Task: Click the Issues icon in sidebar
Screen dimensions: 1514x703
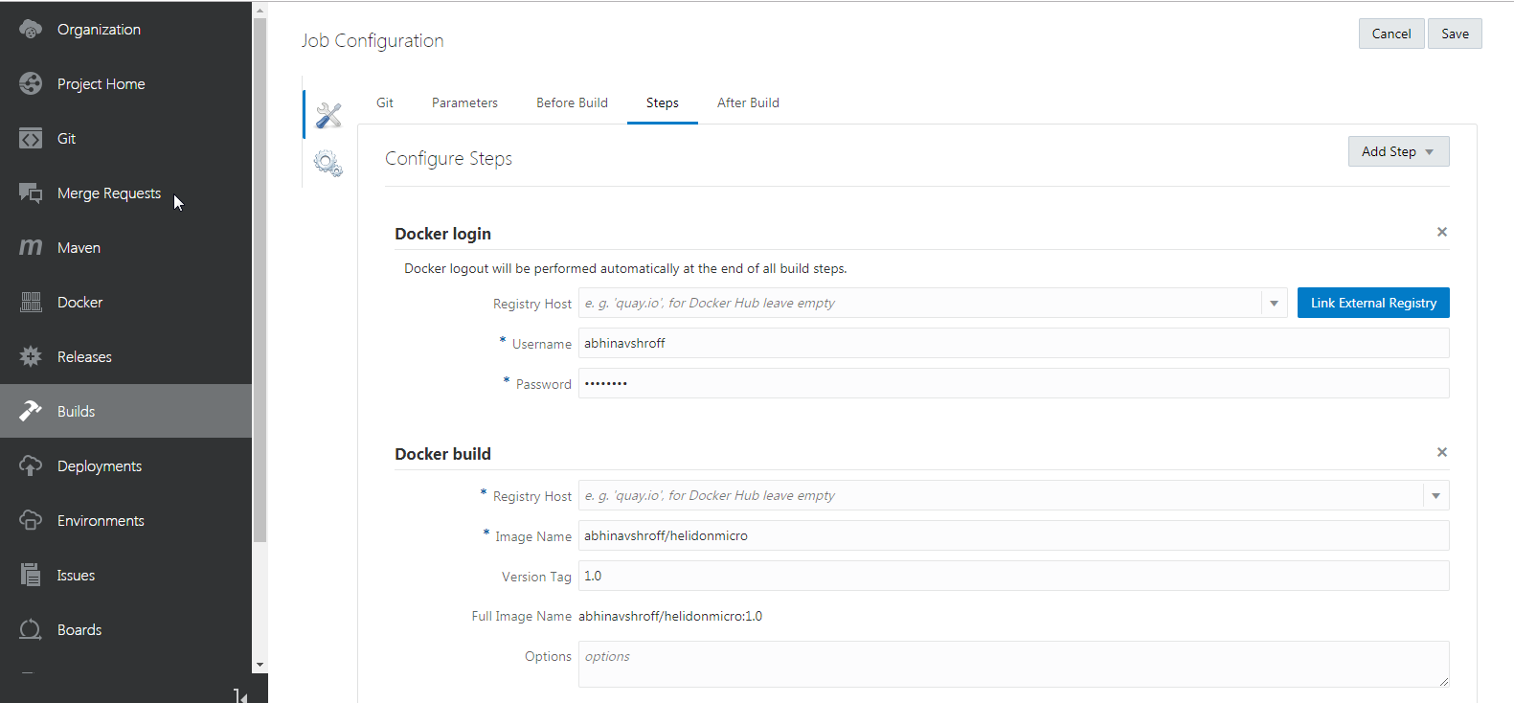Action: coord(31,576)
